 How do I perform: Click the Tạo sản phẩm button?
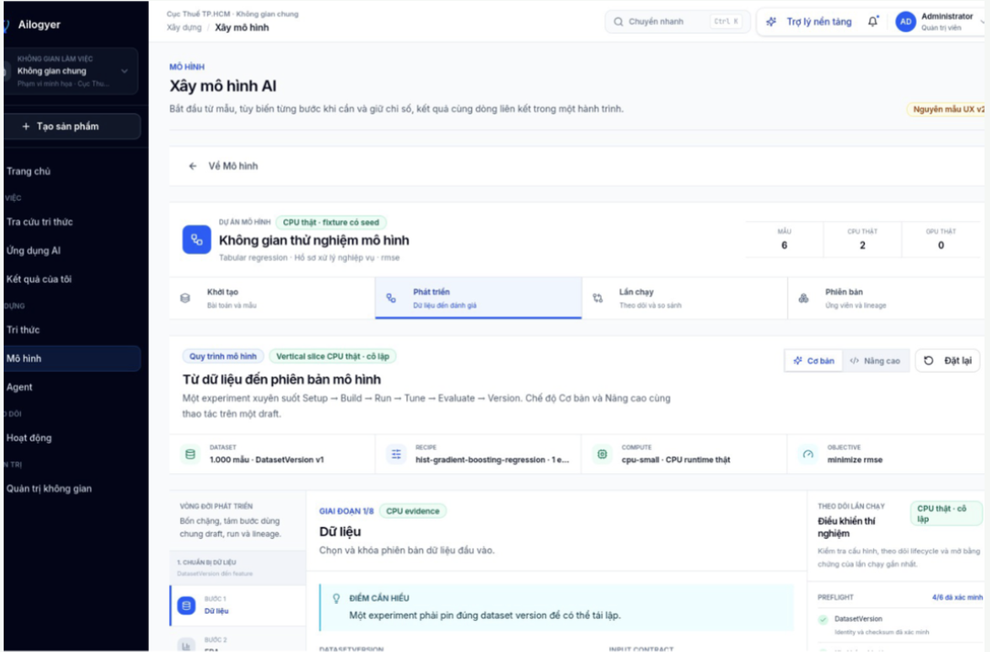pyautogui.click(x=71, y=126)
